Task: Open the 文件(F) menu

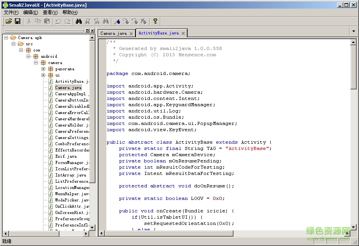Action: (11, 12)
